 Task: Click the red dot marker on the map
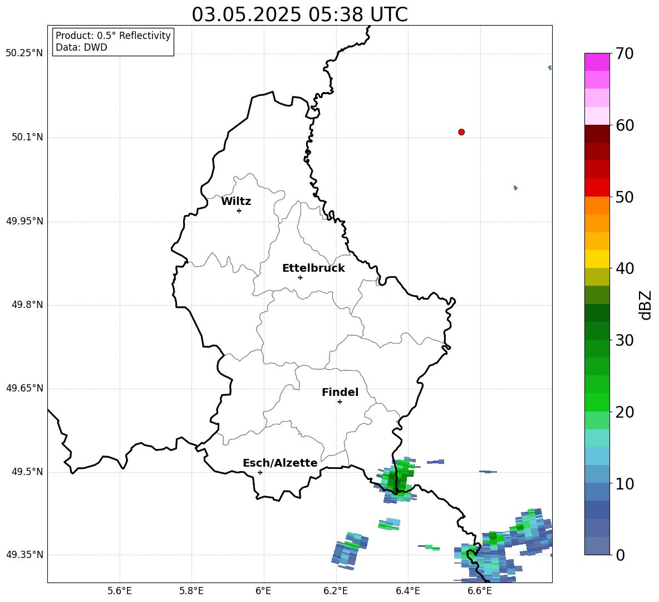tap(461, 132)
